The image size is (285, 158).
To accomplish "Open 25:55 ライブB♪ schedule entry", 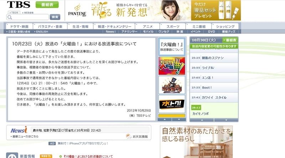I will (214, 68).
